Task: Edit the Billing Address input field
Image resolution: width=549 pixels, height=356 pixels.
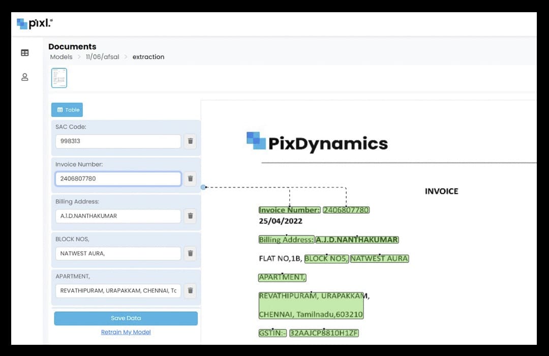Action: 118,216
